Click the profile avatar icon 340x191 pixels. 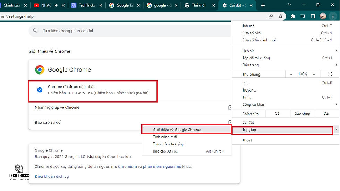[x=323, y=16]
